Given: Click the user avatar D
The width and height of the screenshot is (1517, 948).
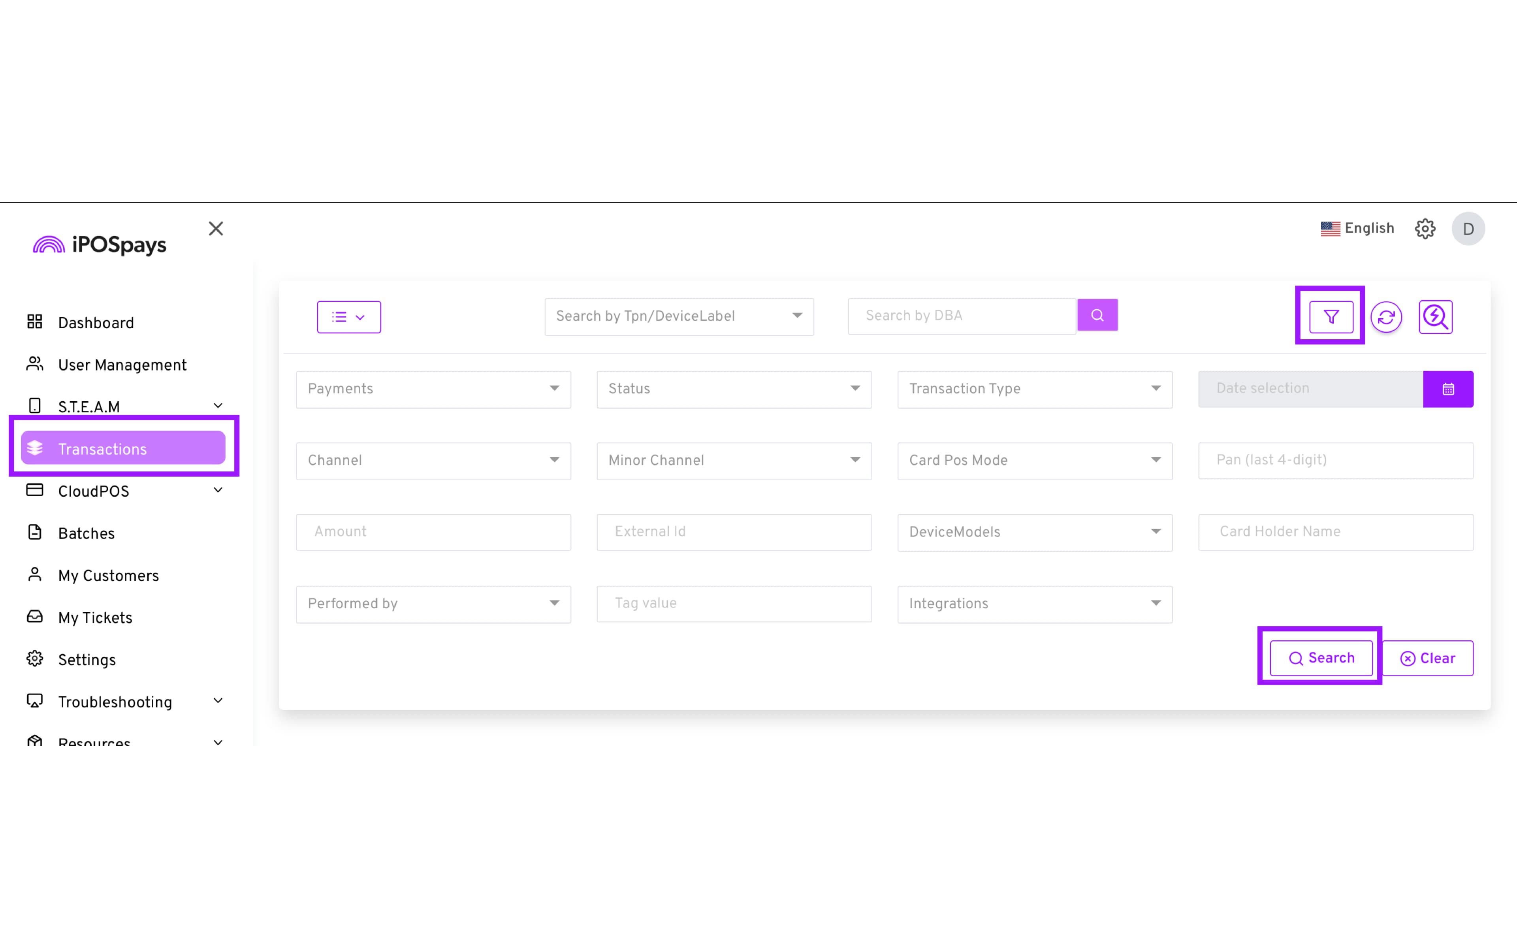Looking at the screenshot, I should [1468, 229].
